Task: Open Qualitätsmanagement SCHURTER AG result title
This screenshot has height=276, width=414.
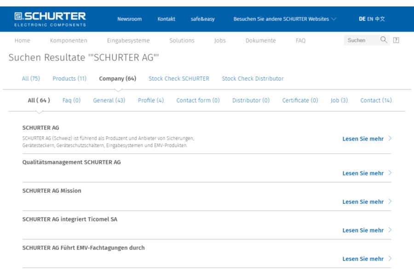Action: (72, 162)
